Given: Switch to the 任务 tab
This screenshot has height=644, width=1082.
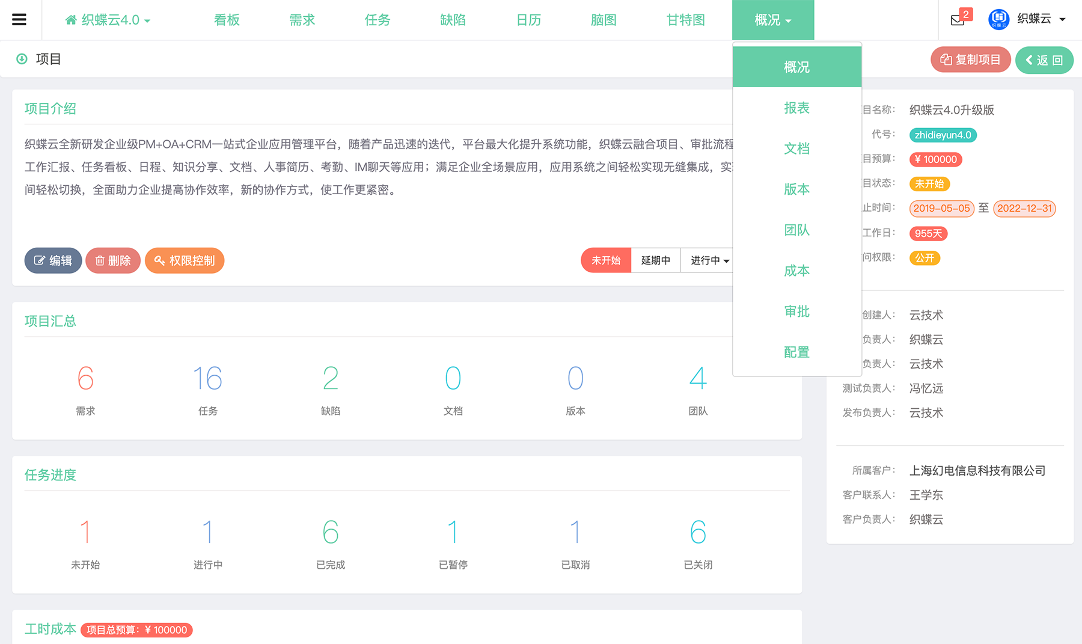Looking at the screenshot, I should point(377,20).
